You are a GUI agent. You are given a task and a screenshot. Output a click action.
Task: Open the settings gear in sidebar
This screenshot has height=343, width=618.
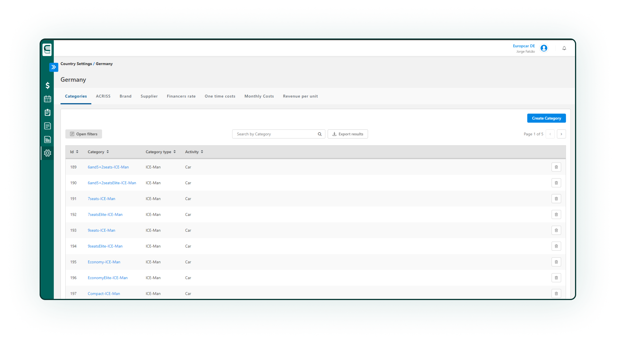pyautogui.click(x=47, y=153)
